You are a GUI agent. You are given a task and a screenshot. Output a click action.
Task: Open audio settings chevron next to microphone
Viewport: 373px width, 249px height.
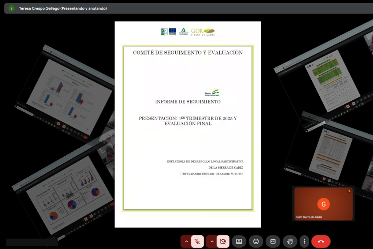[x=186, y=241]
